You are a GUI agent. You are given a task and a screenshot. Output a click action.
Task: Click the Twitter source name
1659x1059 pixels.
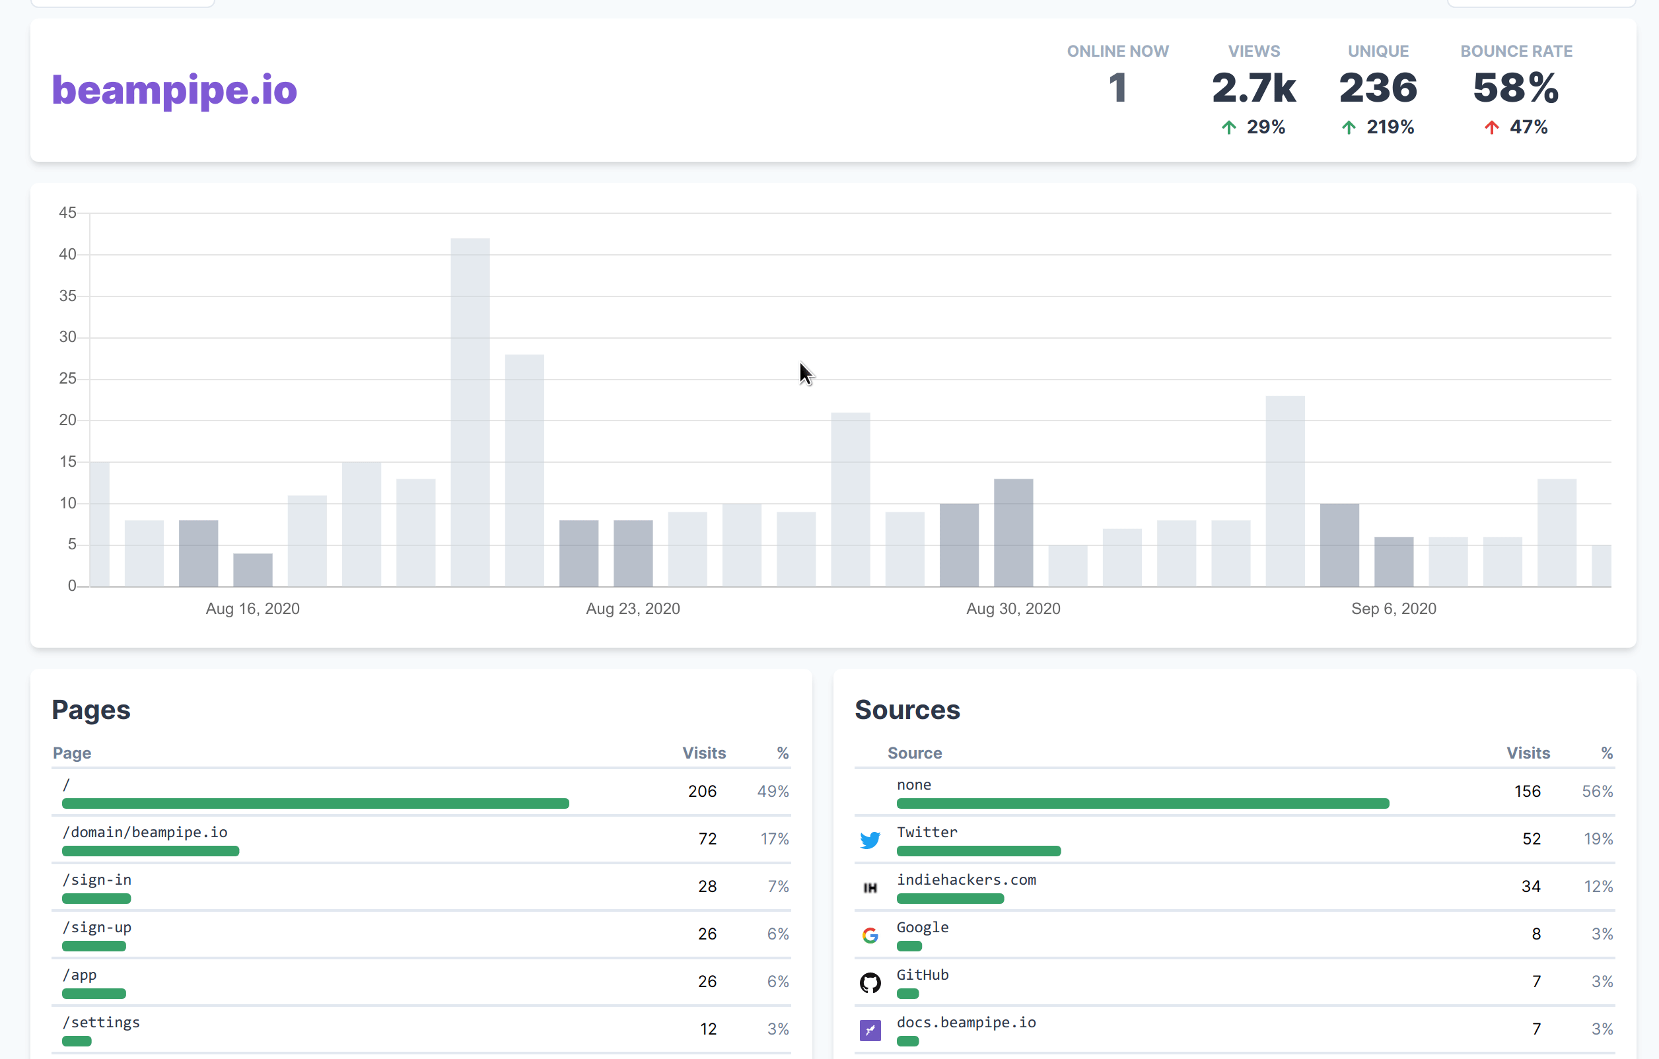[927, 832]
